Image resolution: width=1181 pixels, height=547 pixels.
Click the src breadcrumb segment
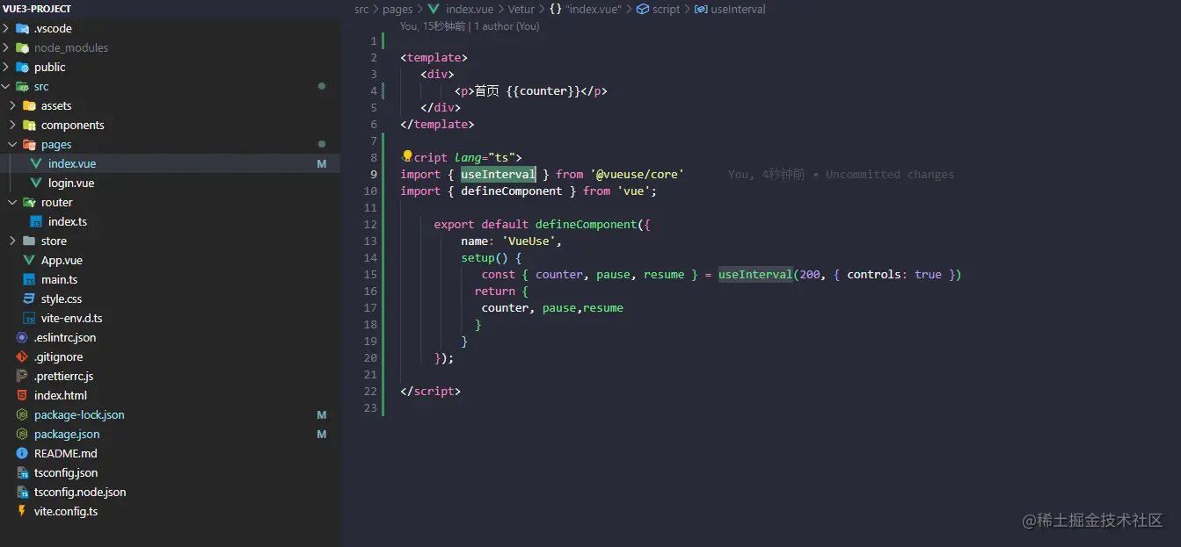pos(361,9)
